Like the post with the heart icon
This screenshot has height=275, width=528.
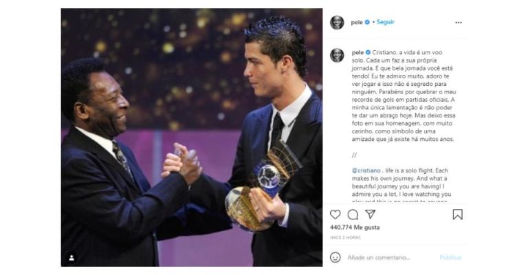coord(335,214)
